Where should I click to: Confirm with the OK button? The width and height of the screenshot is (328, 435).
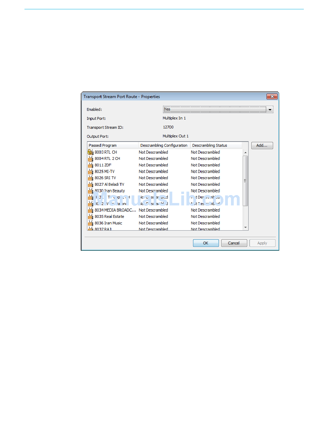click(206, 243)
